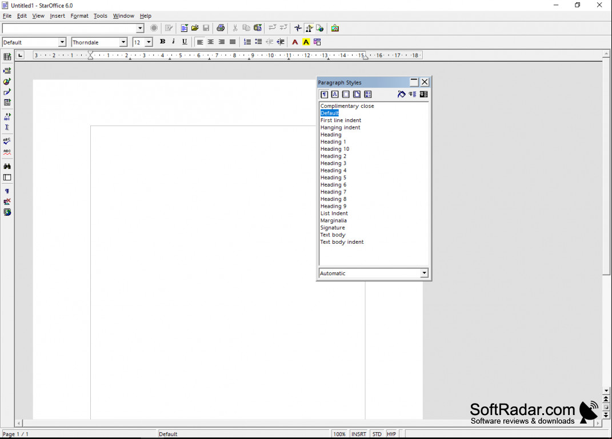This screenshot has width=612, height=439.
Task: Switch Stylist to Character Styles
Action: click(335, 94)
